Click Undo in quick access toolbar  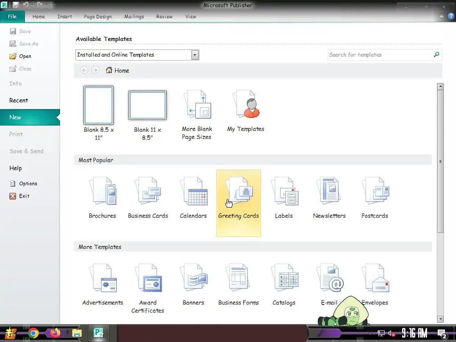coord(25,4)
